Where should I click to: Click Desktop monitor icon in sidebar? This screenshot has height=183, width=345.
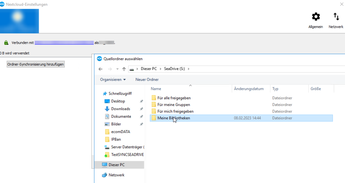coord(107,101)
